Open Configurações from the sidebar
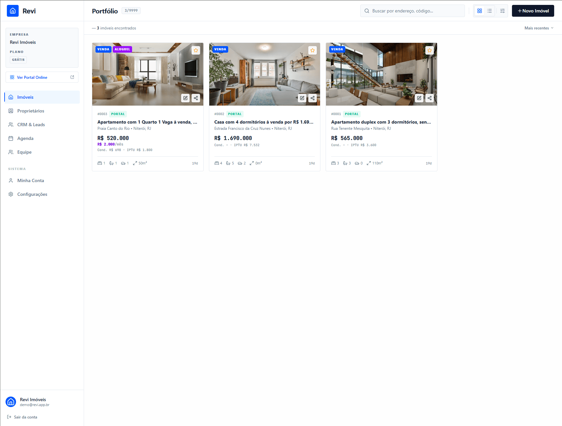Viewport: 562px width, 426px height. pyautogui.click(x=32, y=194)
